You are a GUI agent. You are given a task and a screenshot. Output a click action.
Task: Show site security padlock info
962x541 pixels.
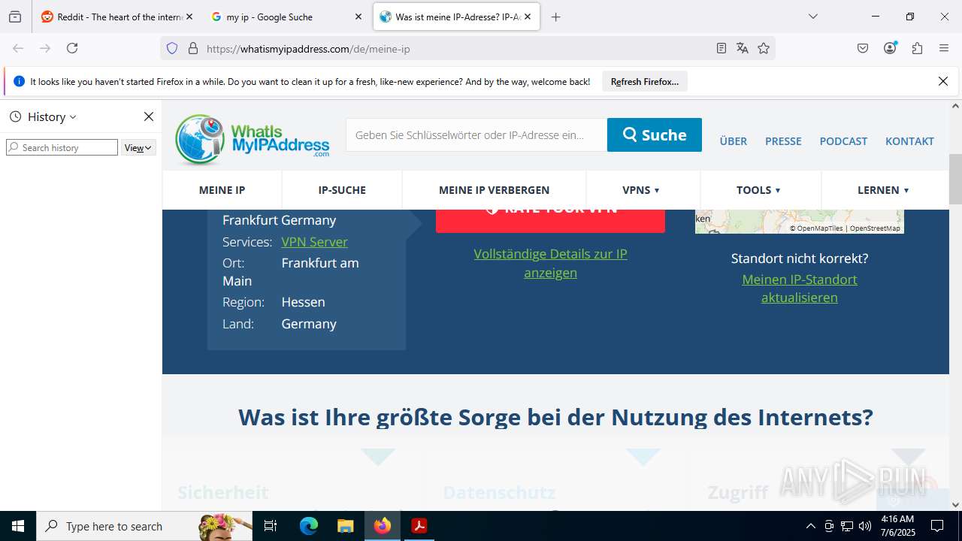pos(193,48)
